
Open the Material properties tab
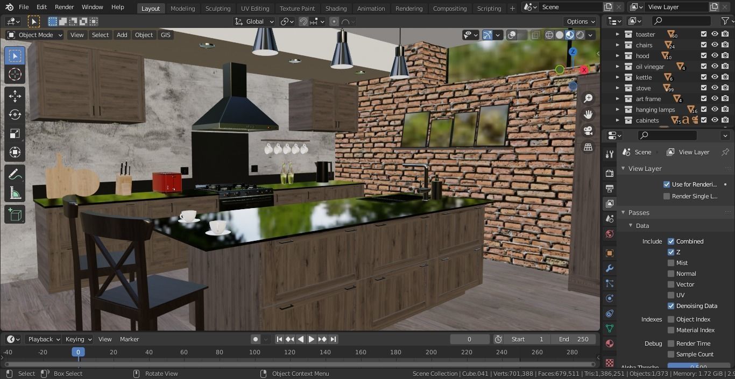609,344
